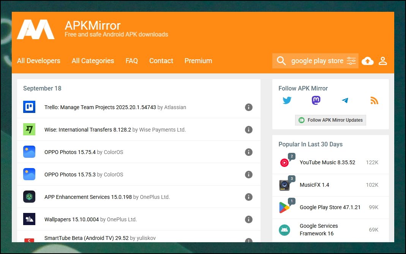Open the APK Mirror RSS feed icon
406x254 pixels.
tap(374, 100)
